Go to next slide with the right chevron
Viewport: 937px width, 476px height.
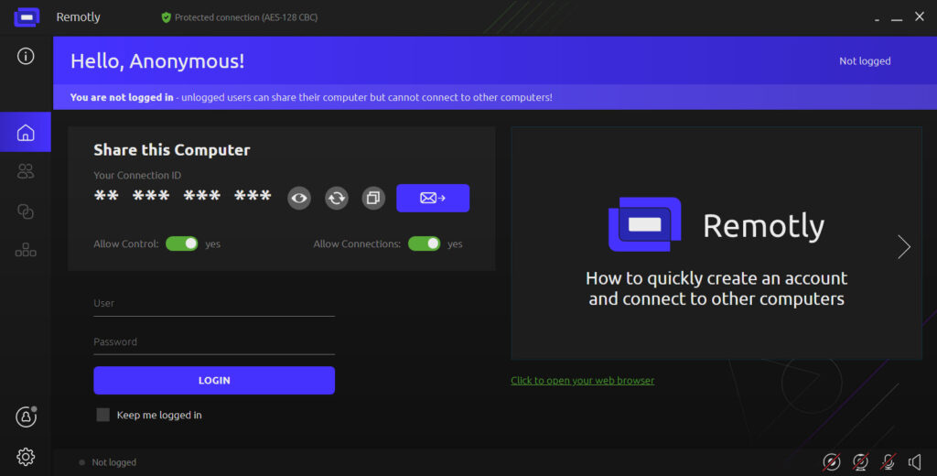pos(904,246)
